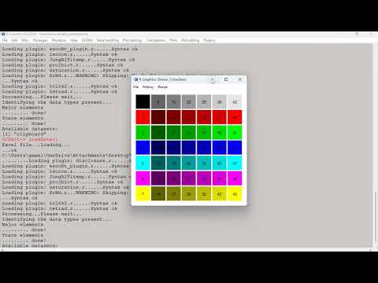Click the 'Excel file...loading...' console line
The image size is (378, 283).
[x=35, y=145]
